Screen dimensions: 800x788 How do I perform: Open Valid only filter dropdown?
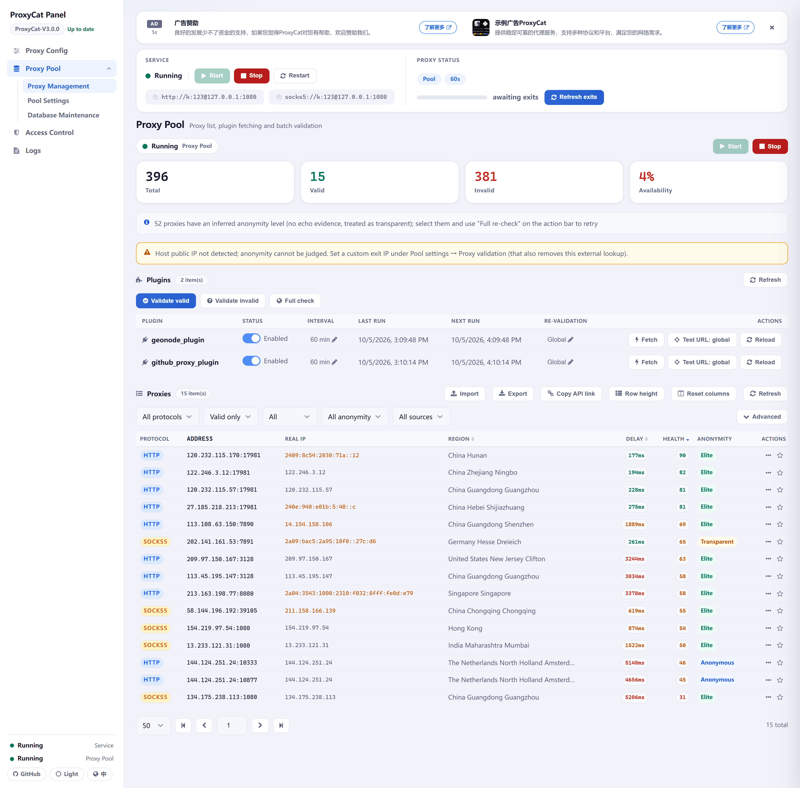pos(231,417)
